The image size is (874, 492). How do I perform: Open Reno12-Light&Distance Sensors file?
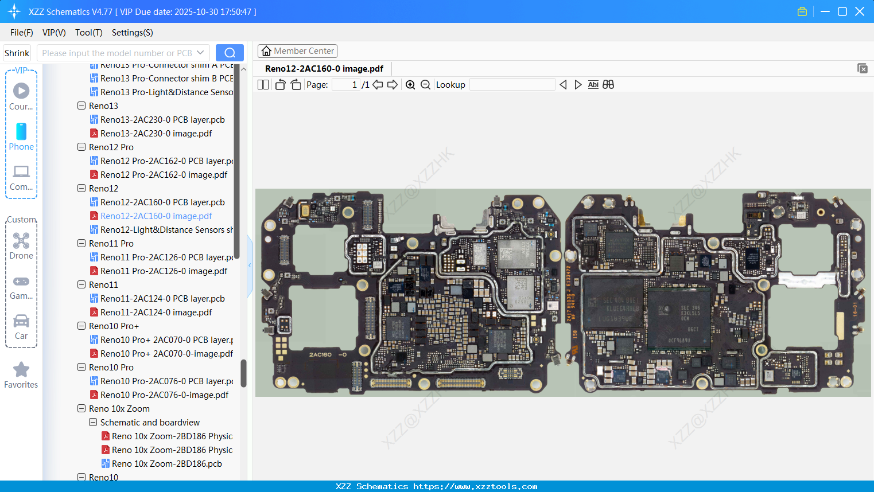point(161,229)
